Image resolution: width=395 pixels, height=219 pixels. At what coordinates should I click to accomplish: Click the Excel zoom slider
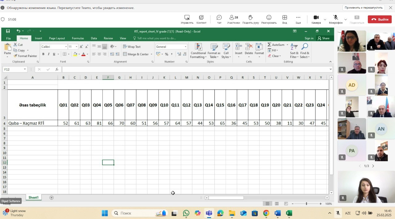pyautogui.click(x=306, y=204)
